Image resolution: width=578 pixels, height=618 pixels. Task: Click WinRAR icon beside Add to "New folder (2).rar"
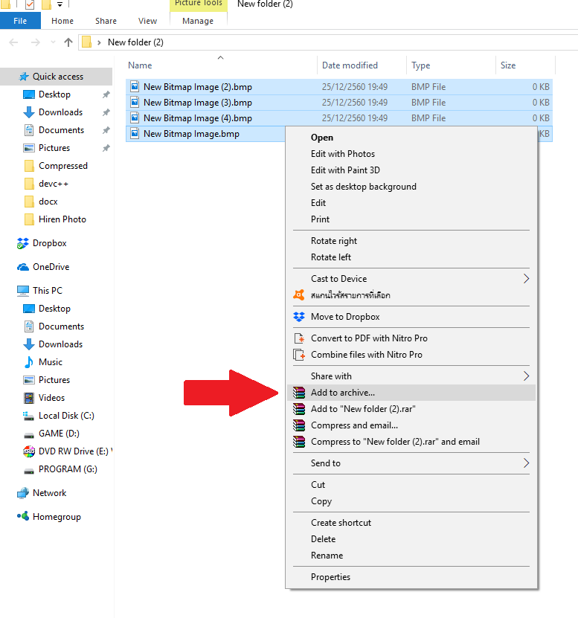(x=299, y=409)
